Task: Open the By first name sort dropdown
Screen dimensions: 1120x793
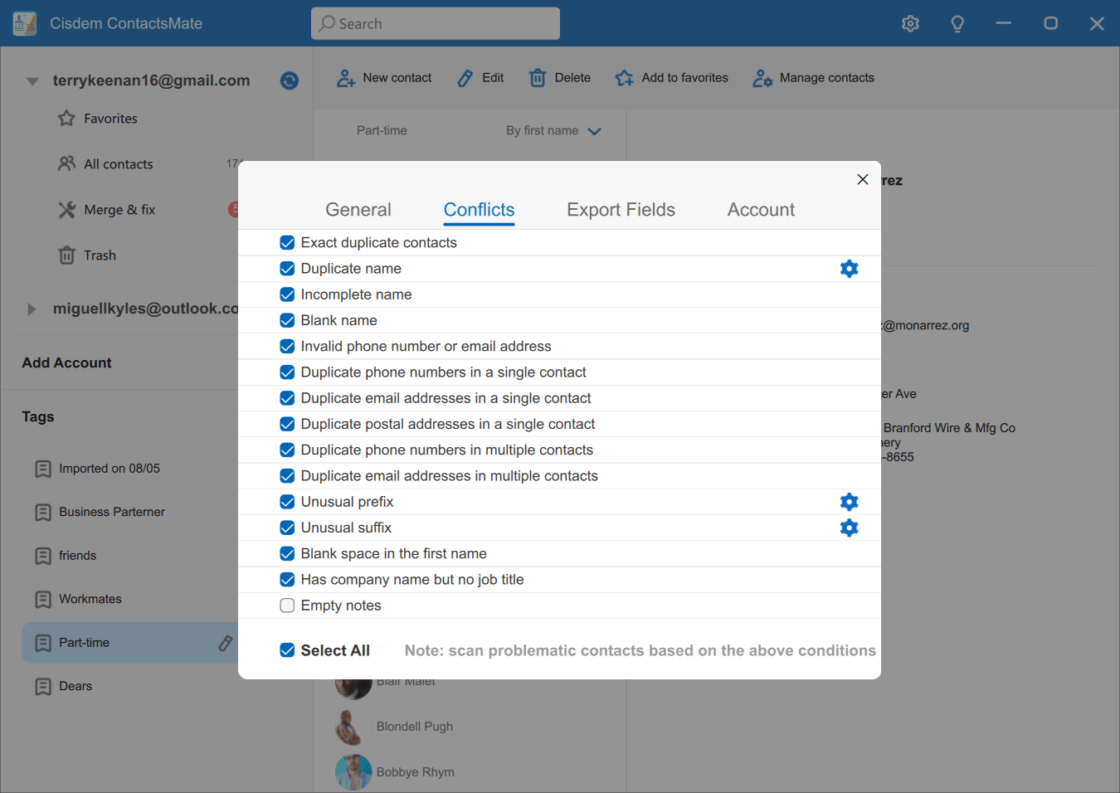Action: point(553,131)
